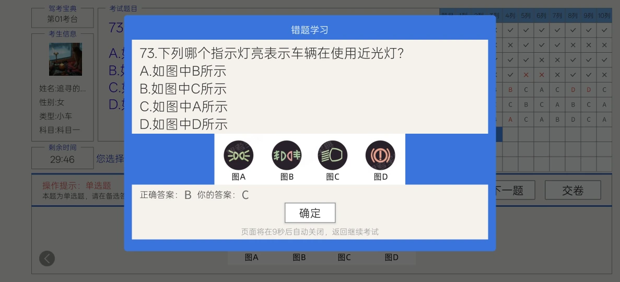Click the 5列 column header
Image resolution: width=620 pixels, height=282 pixels.
pos(526,16)
